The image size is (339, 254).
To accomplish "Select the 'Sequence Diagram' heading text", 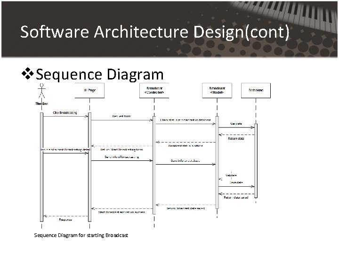I will point(100,74).
